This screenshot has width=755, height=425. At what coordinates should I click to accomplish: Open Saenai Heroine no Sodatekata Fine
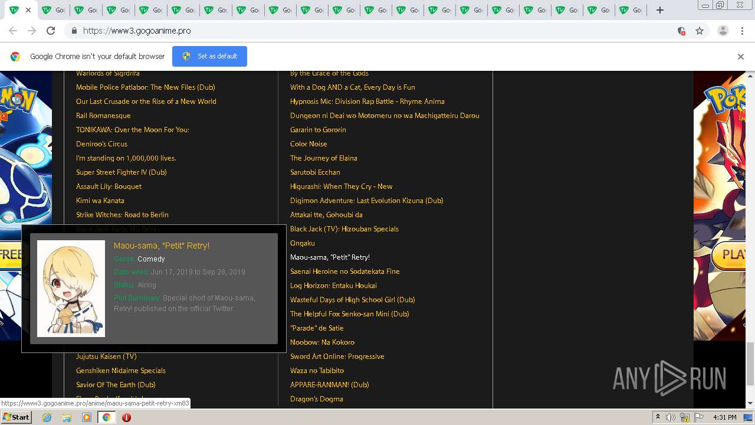point(345,272)
